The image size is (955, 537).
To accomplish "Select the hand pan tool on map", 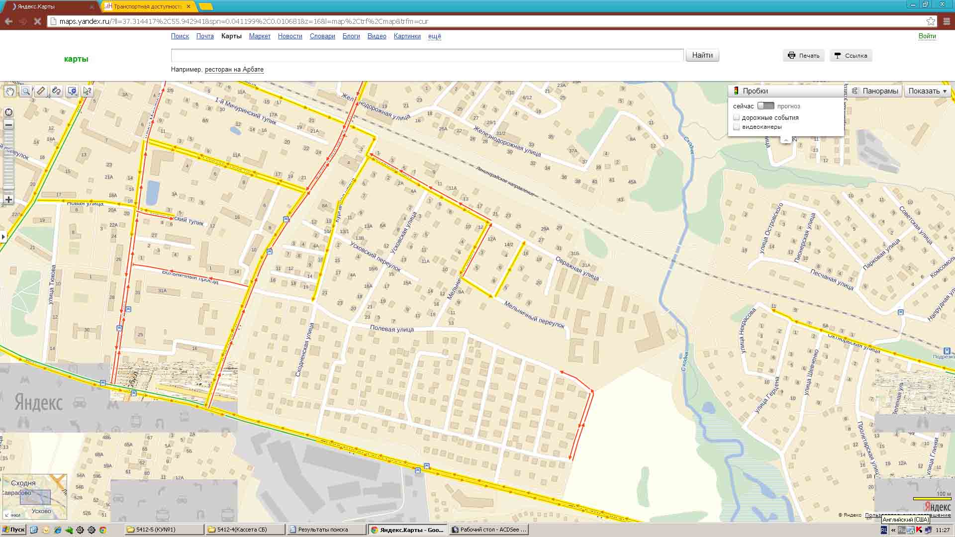I will click(x=10, y=91).
